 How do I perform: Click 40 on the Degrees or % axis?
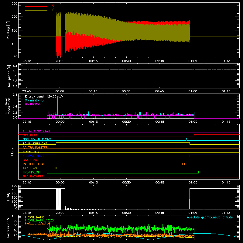[x=15, y=230]
